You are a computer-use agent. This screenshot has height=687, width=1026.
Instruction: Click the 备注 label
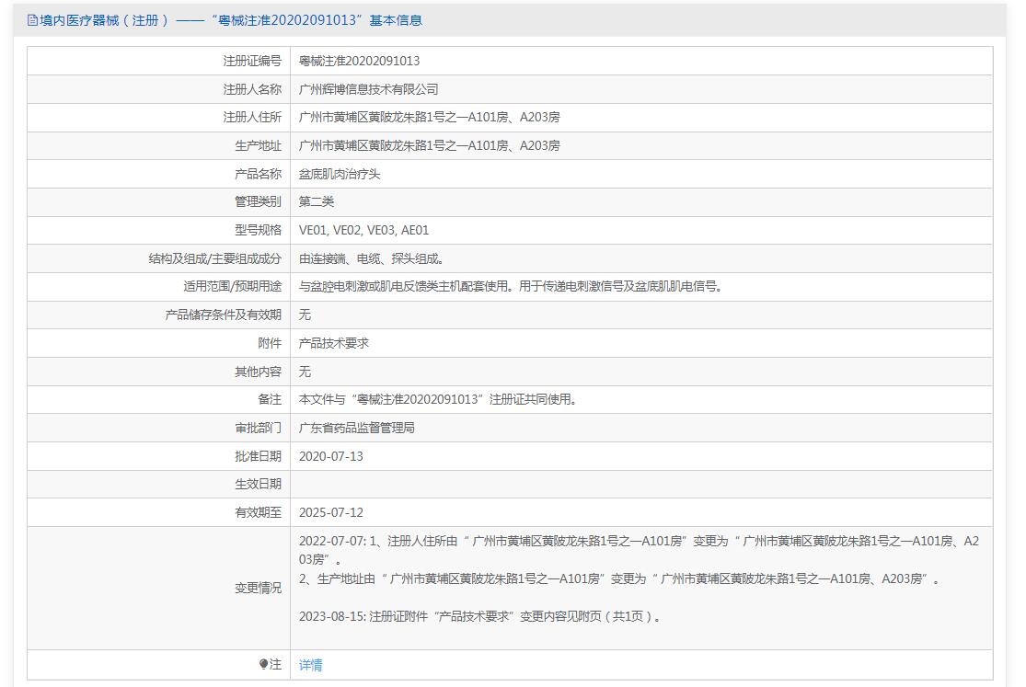tap(270, 399)
